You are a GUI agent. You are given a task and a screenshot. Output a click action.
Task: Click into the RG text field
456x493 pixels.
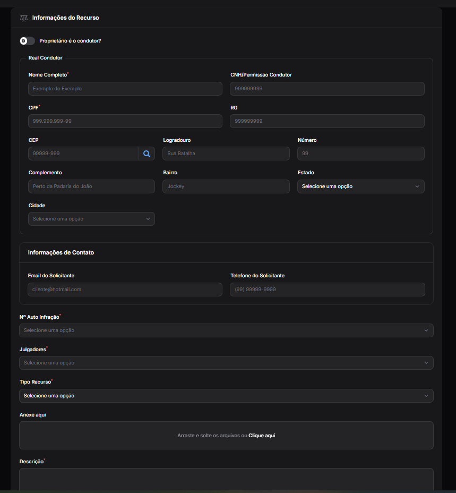[x=327, y=121]
